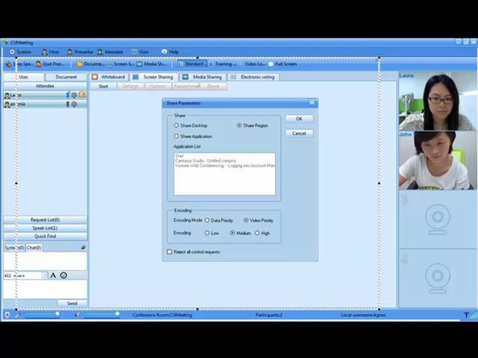Open the chat font settings icon
Image resolution: width=478 pixels, height=358 pixels.
pyautogui.click(x=53, y=275)
